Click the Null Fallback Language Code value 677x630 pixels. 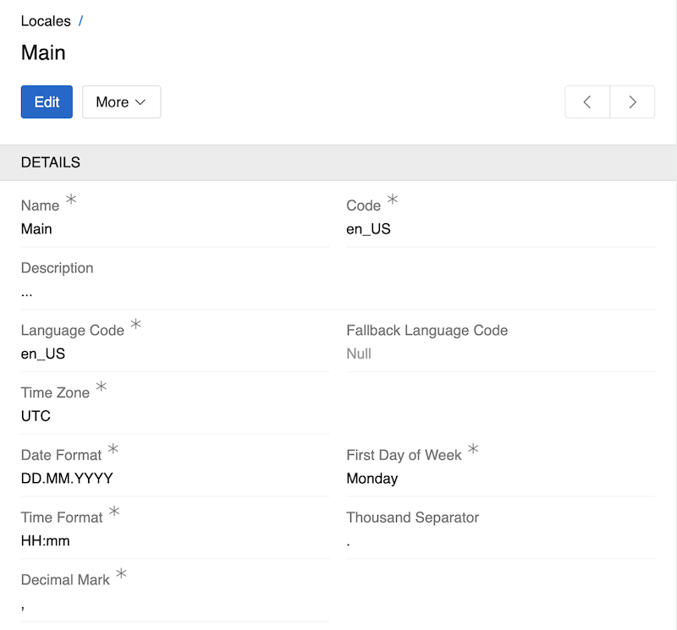[359, 354]
